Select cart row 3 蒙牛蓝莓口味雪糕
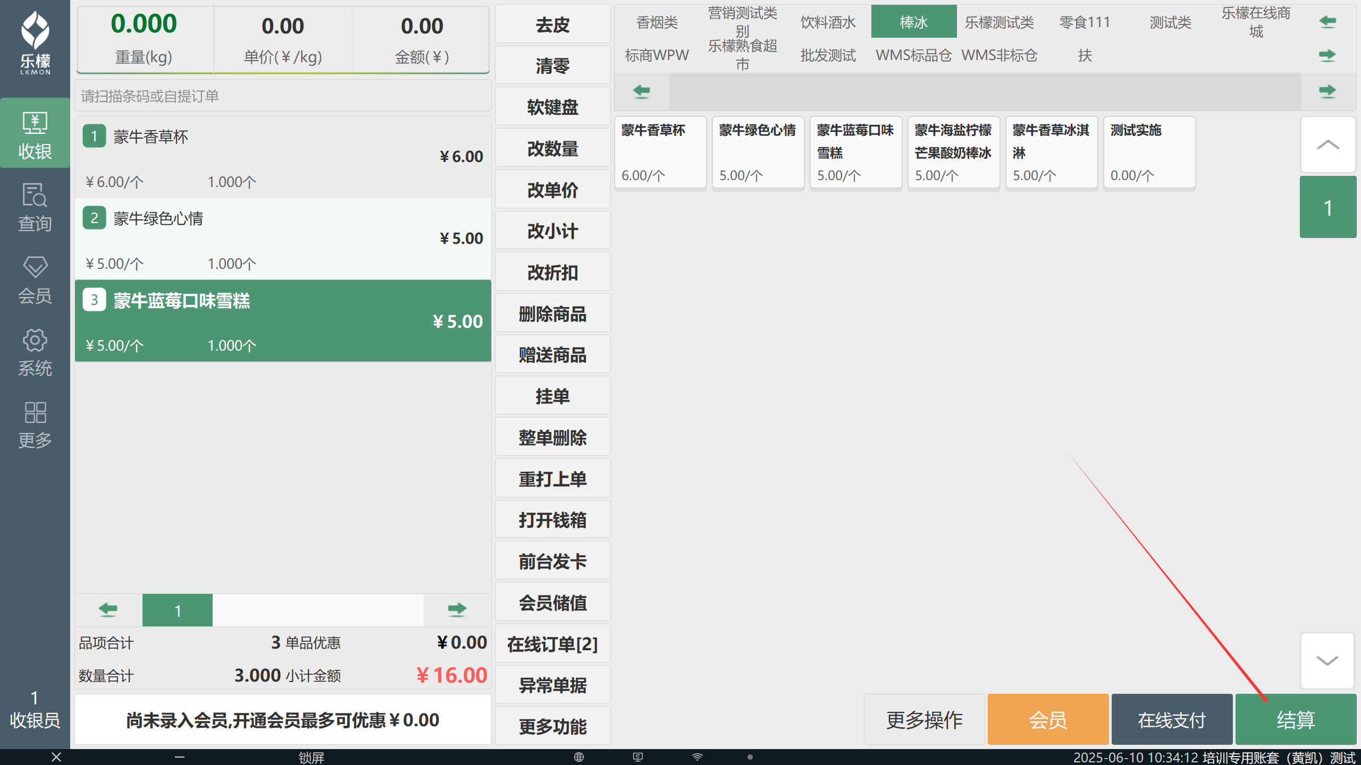Image resolution: width=1361 pixels, height=765 pixels. coord(283,321)
